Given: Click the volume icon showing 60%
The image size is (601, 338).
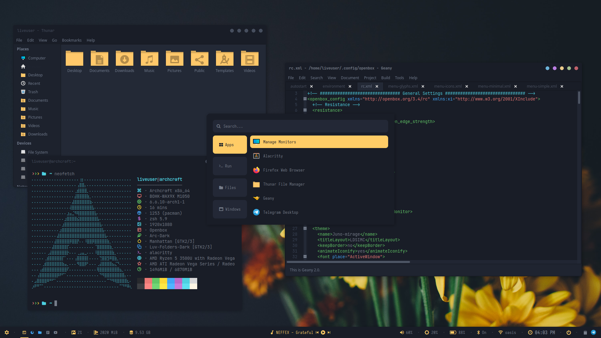Looking at the screenshot, I should (x=402, y=332).
